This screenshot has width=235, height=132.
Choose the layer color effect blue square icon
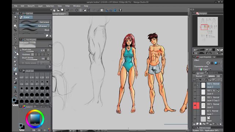pos(216,63)
